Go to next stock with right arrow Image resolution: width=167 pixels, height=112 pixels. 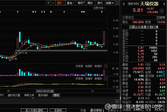(x=164, y=4)
